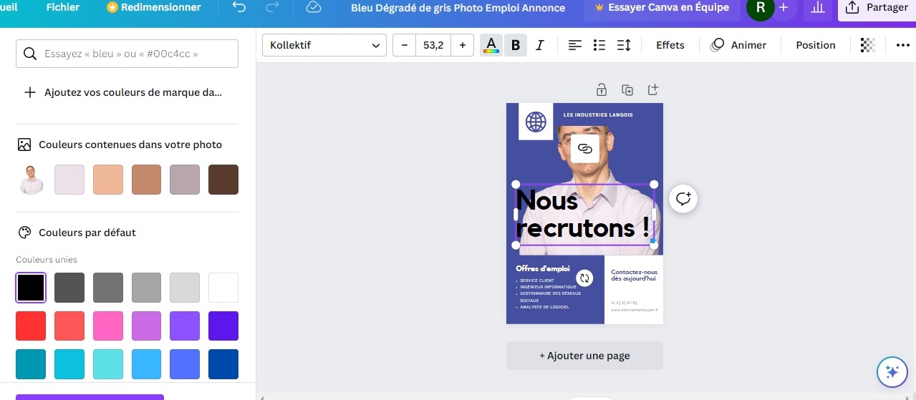Lock the page with the padlock icon
The height and width of the screenshot is (400, 916).
(x=602, y=90)
